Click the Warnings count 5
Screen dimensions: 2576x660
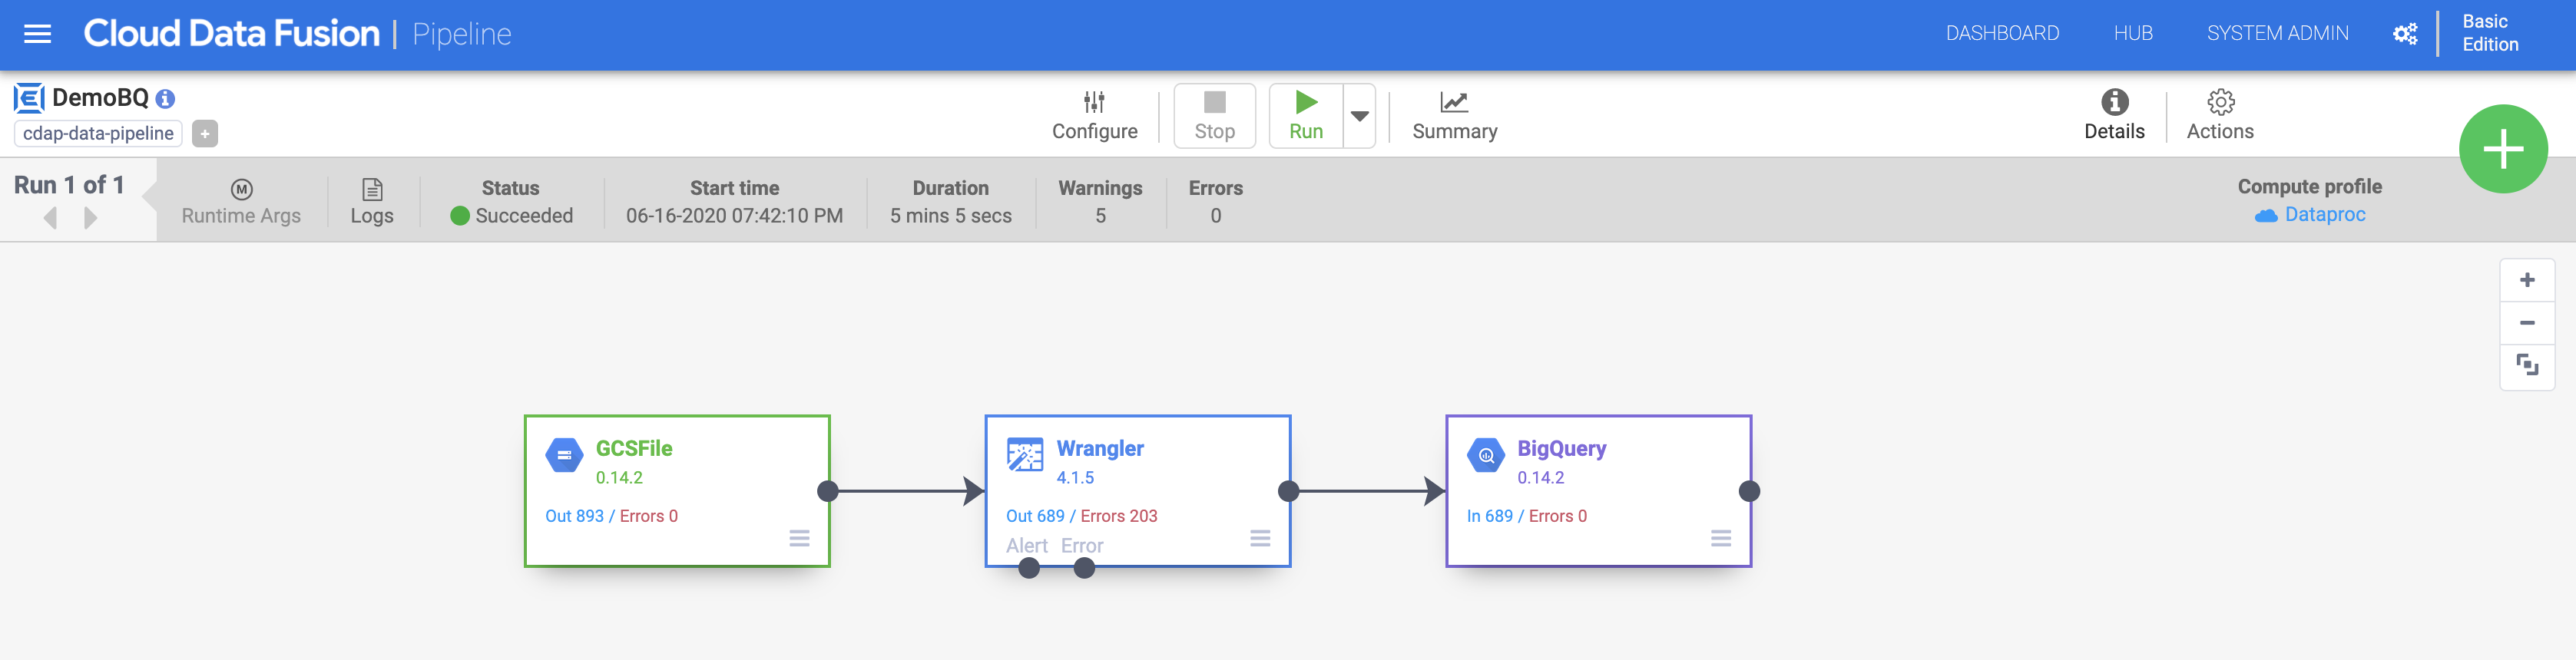click(x=1100, y=216)
